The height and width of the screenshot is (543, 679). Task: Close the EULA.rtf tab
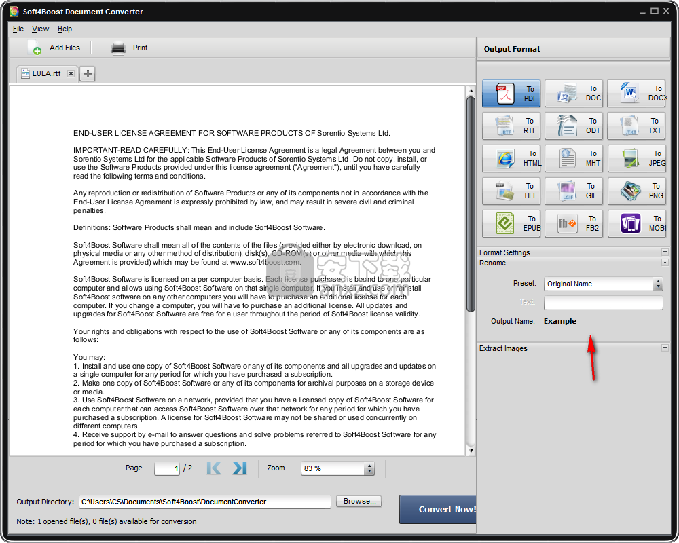pos(71,73)
